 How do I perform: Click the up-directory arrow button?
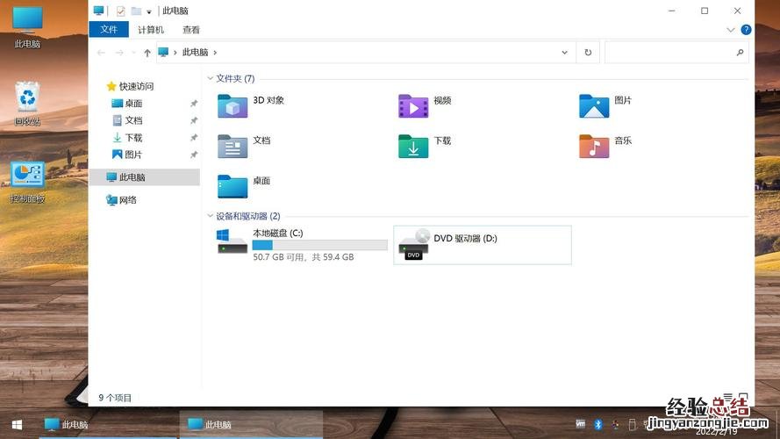(x=147, y=53)
